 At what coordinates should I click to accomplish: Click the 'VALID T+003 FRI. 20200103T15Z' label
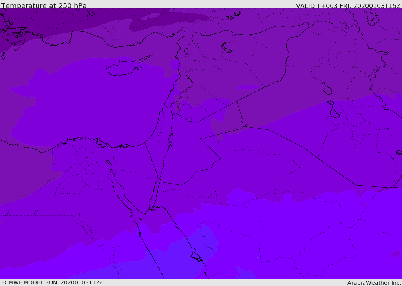[349, 5]
